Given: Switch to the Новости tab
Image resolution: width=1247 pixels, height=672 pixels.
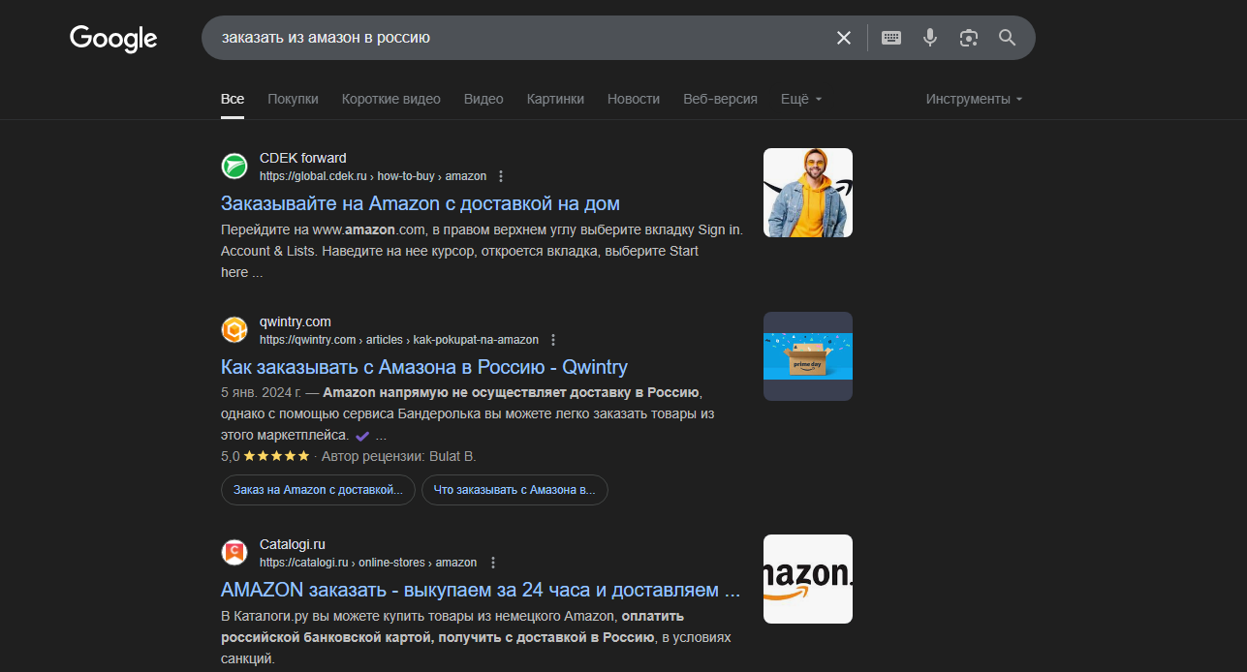Looking at the screenshot, I should coord(634,99).
